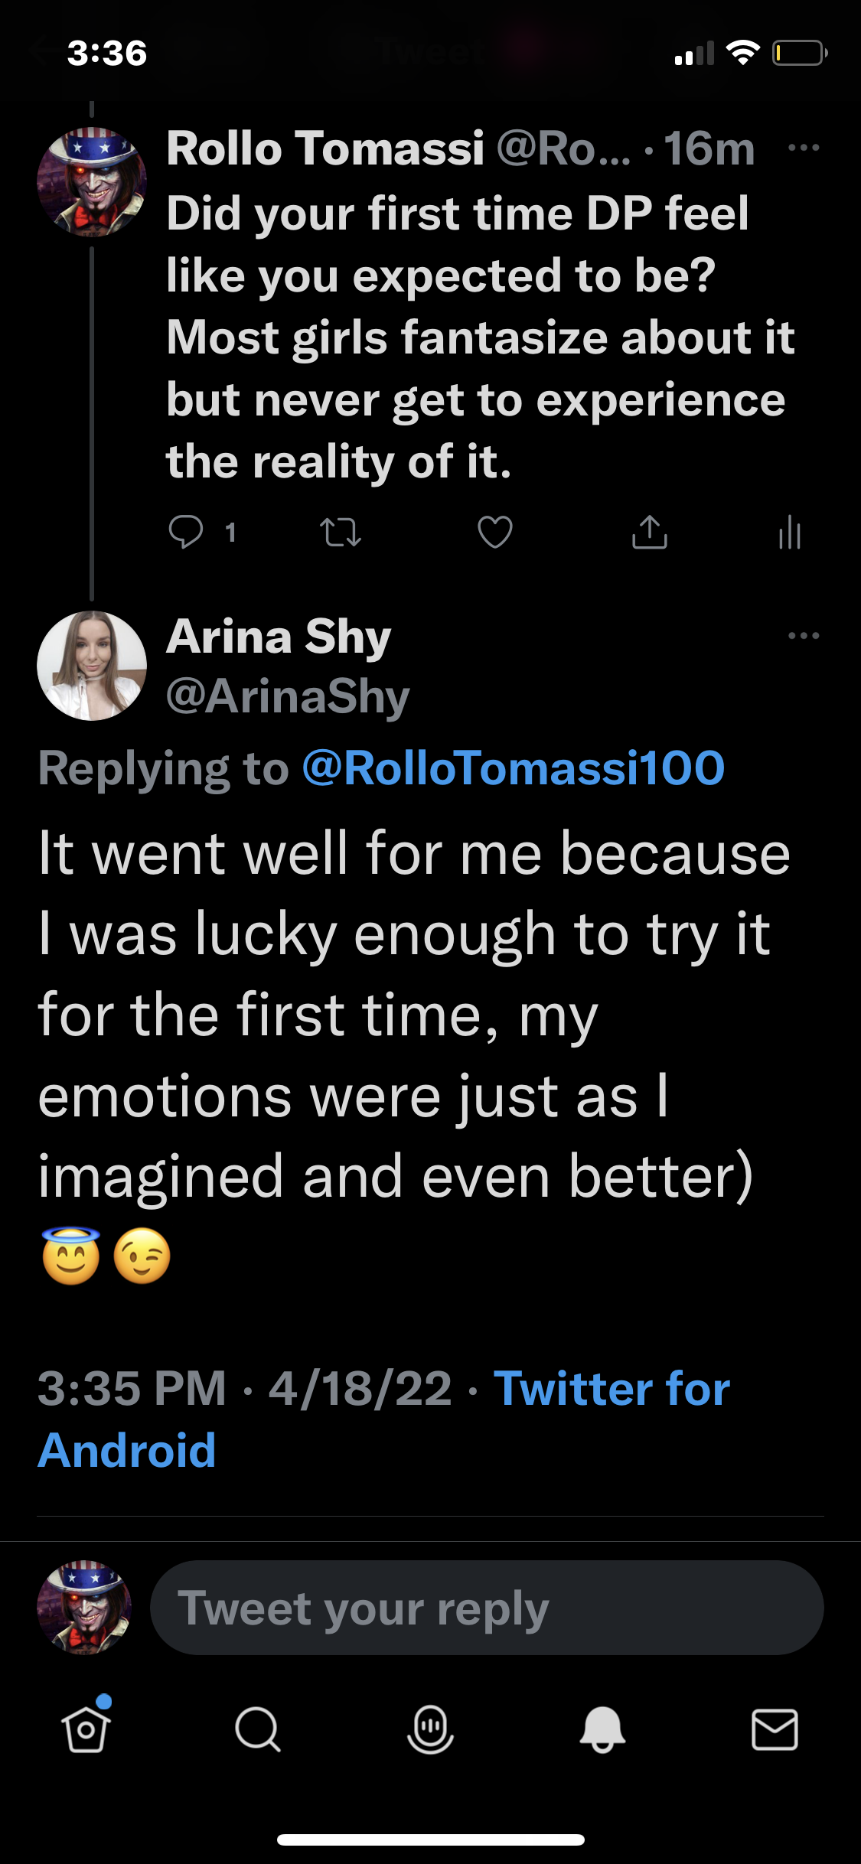
Task: Share Rollo Tomassi's tweet
Action: 650,533
